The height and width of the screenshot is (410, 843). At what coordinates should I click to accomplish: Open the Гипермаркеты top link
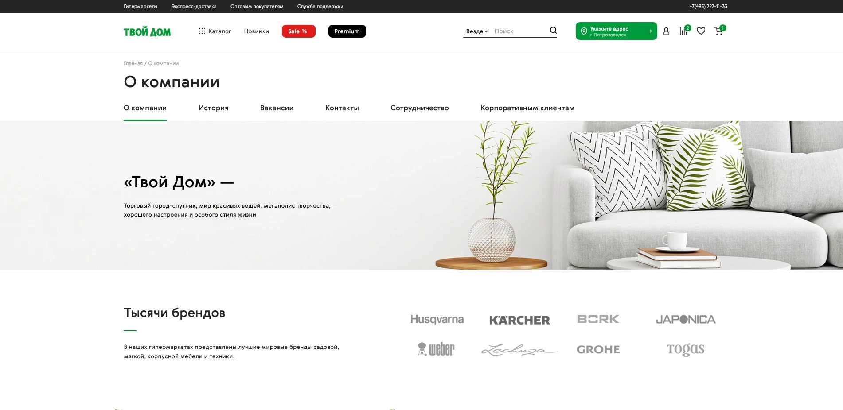click(x=140, y=6)
